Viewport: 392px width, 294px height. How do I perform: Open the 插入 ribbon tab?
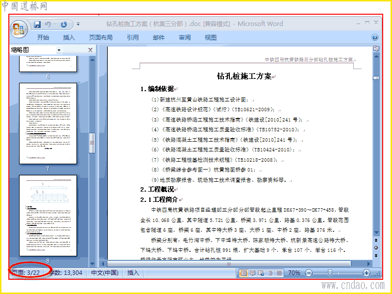(69, 38)
